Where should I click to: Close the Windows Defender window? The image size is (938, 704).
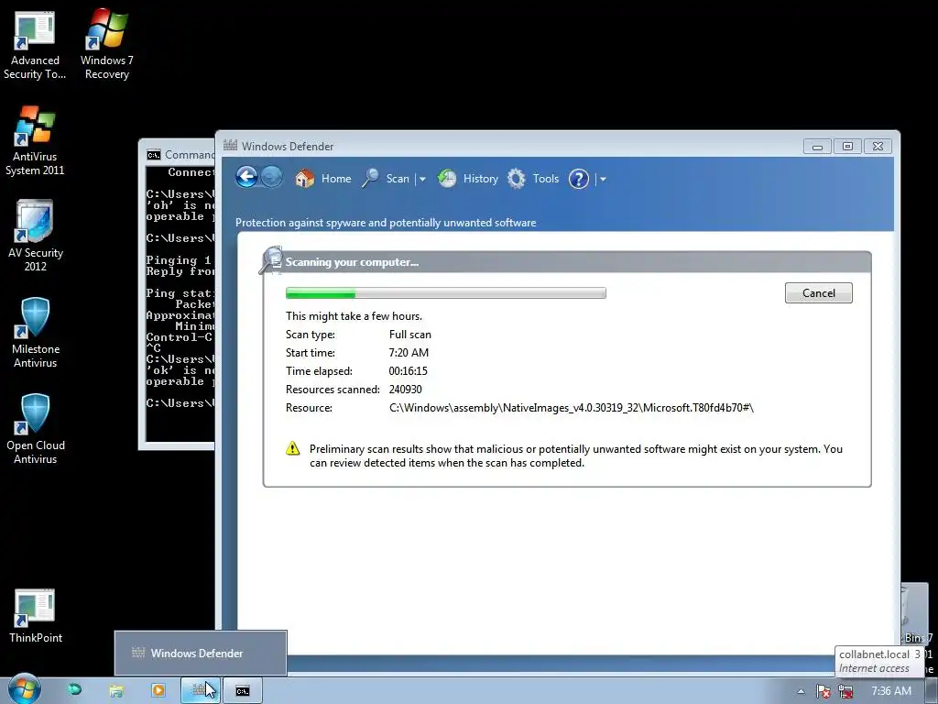(x=878, y=146)
